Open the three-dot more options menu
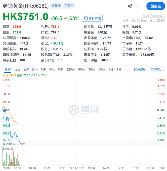Screen dimensions: 167x171 coord(138,6)
